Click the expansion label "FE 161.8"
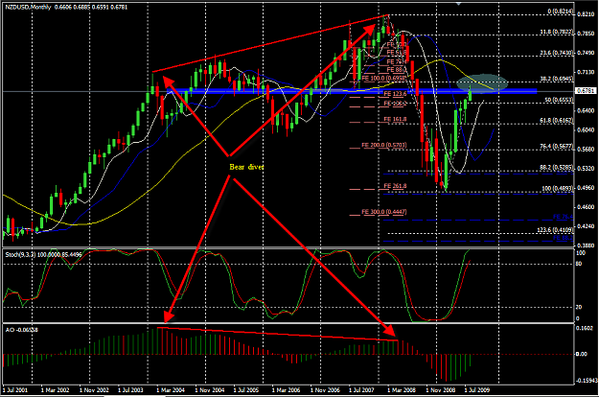Viewport: 599px width, 397px height. click(x=395, y=119)
